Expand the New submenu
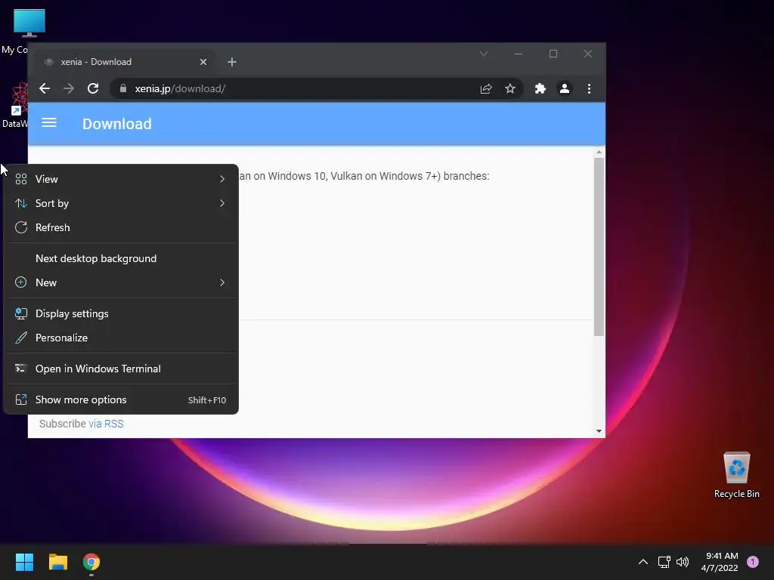Screen dimensions: 774x580 coord(121,282)
